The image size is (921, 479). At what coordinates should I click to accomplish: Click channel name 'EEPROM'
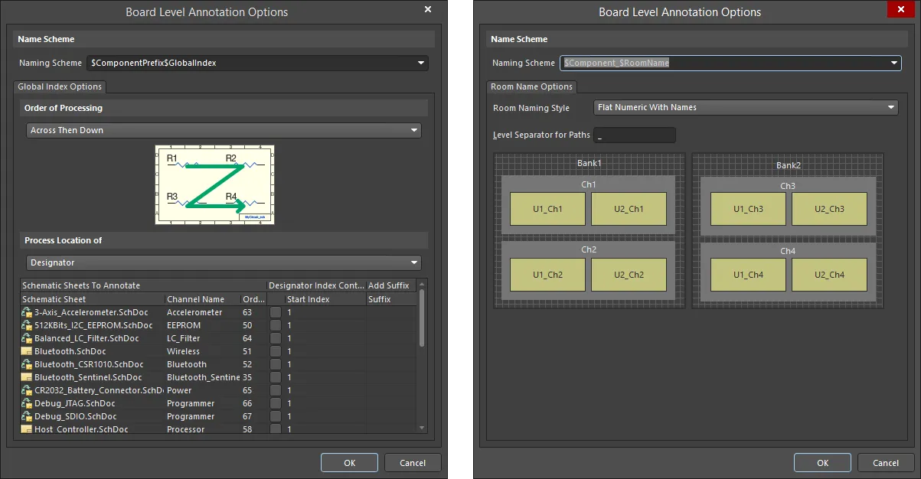coord(182,325)
